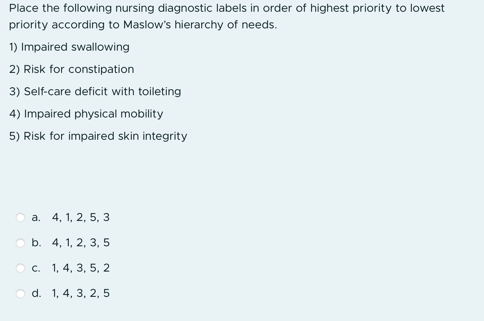Click the answer text 4, 1, 2, 5, 3
The image size is (484, 321).
[x=81, y=218]
